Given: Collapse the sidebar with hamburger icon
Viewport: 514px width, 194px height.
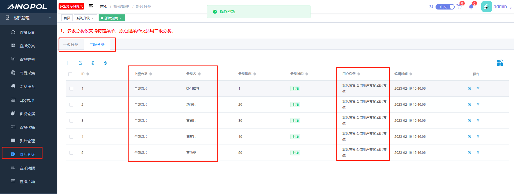Looking at the screenshot, I should coord(91,6).
